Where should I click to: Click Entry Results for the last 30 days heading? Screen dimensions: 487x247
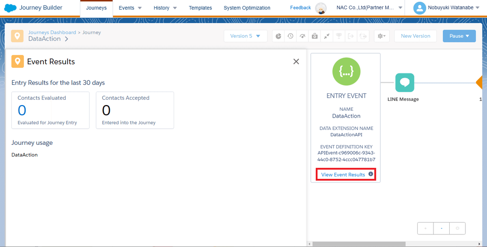click(x=58, y=83)
